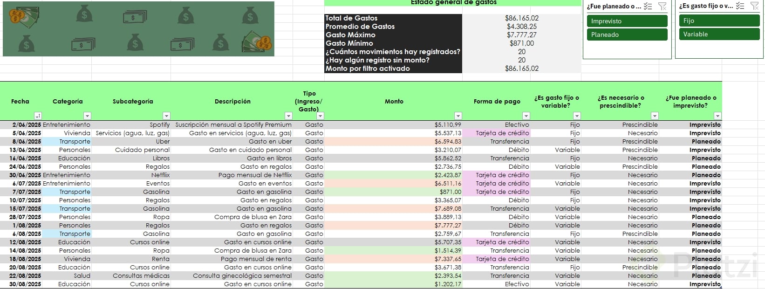
Task: Select the $5.110,99 amount cell
Action: (x=394, y=124)
